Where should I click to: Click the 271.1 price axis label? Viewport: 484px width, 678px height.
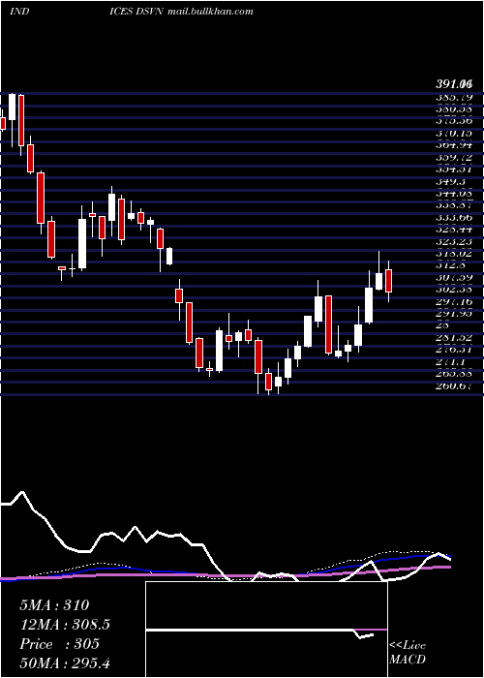[x=449, y=360]
